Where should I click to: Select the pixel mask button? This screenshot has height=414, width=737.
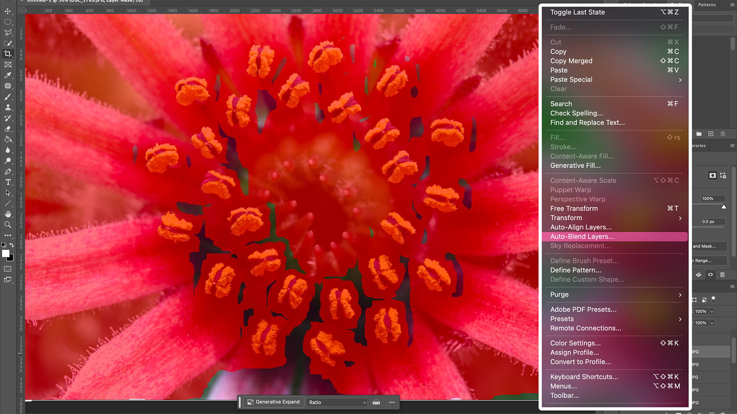(x=713, y=176)
